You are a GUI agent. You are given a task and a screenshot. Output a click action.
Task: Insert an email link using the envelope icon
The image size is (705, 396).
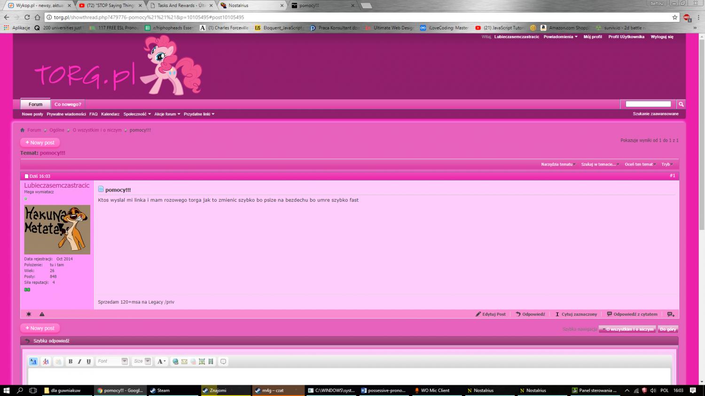pos(184,361)
